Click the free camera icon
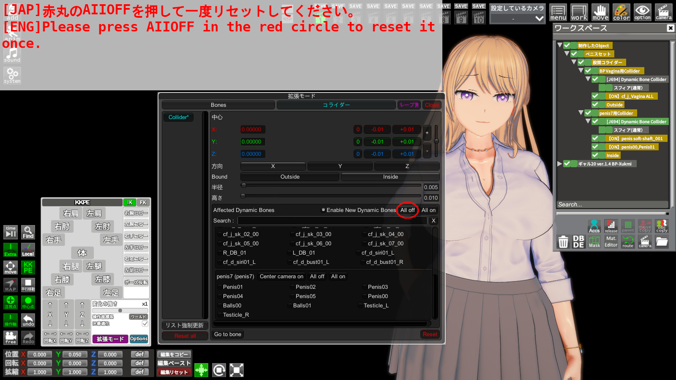 pos(11,337)
